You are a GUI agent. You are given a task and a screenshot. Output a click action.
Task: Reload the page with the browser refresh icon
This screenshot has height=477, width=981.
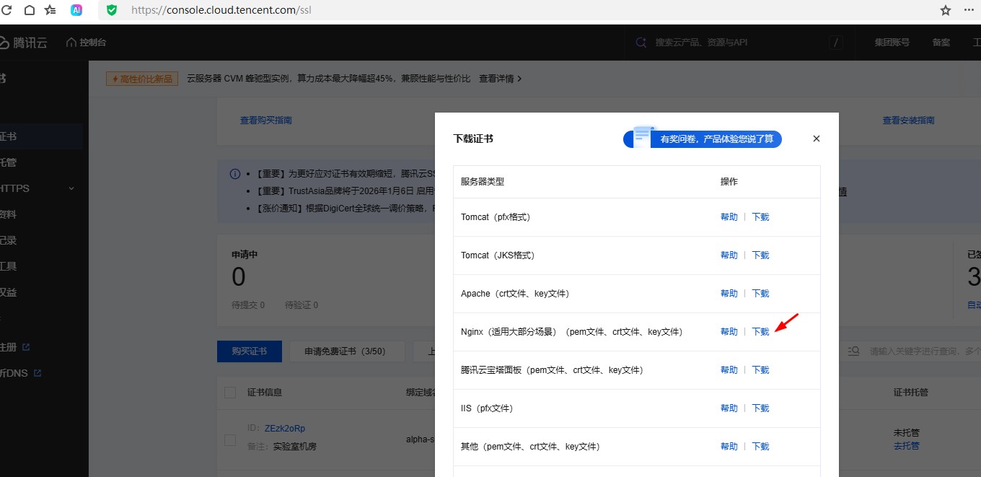[7, 10]
